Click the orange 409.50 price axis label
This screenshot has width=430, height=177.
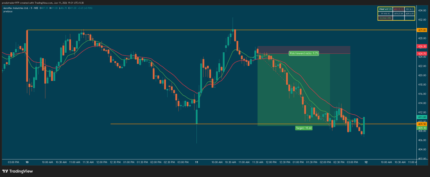[x=422, y=124]
